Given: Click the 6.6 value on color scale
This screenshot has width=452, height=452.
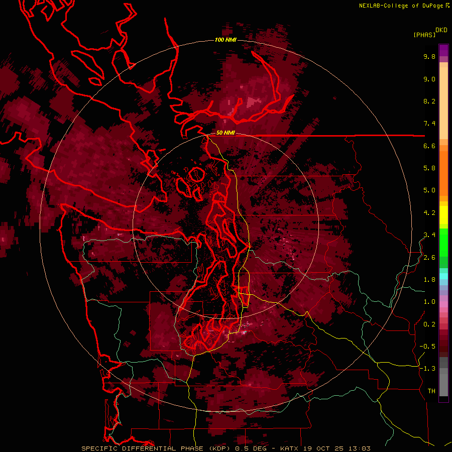Looking at the screenshot, I should [429, 146].
